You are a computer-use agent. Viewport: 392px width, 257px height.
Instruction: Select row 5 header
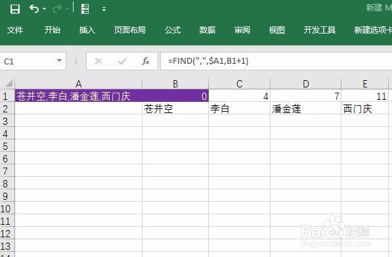click(7, 146)
